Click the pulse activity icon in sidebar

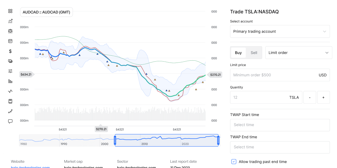tap(10, 91)
